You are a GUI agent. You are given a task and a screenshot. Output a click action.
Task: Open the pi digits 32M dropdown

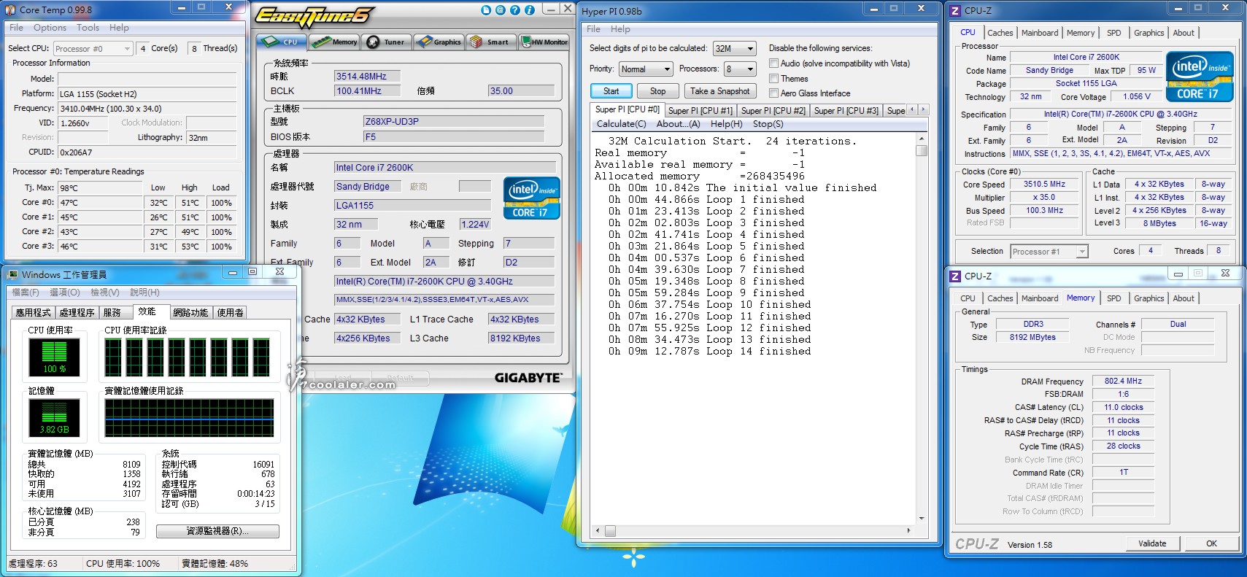coord(735,49)
